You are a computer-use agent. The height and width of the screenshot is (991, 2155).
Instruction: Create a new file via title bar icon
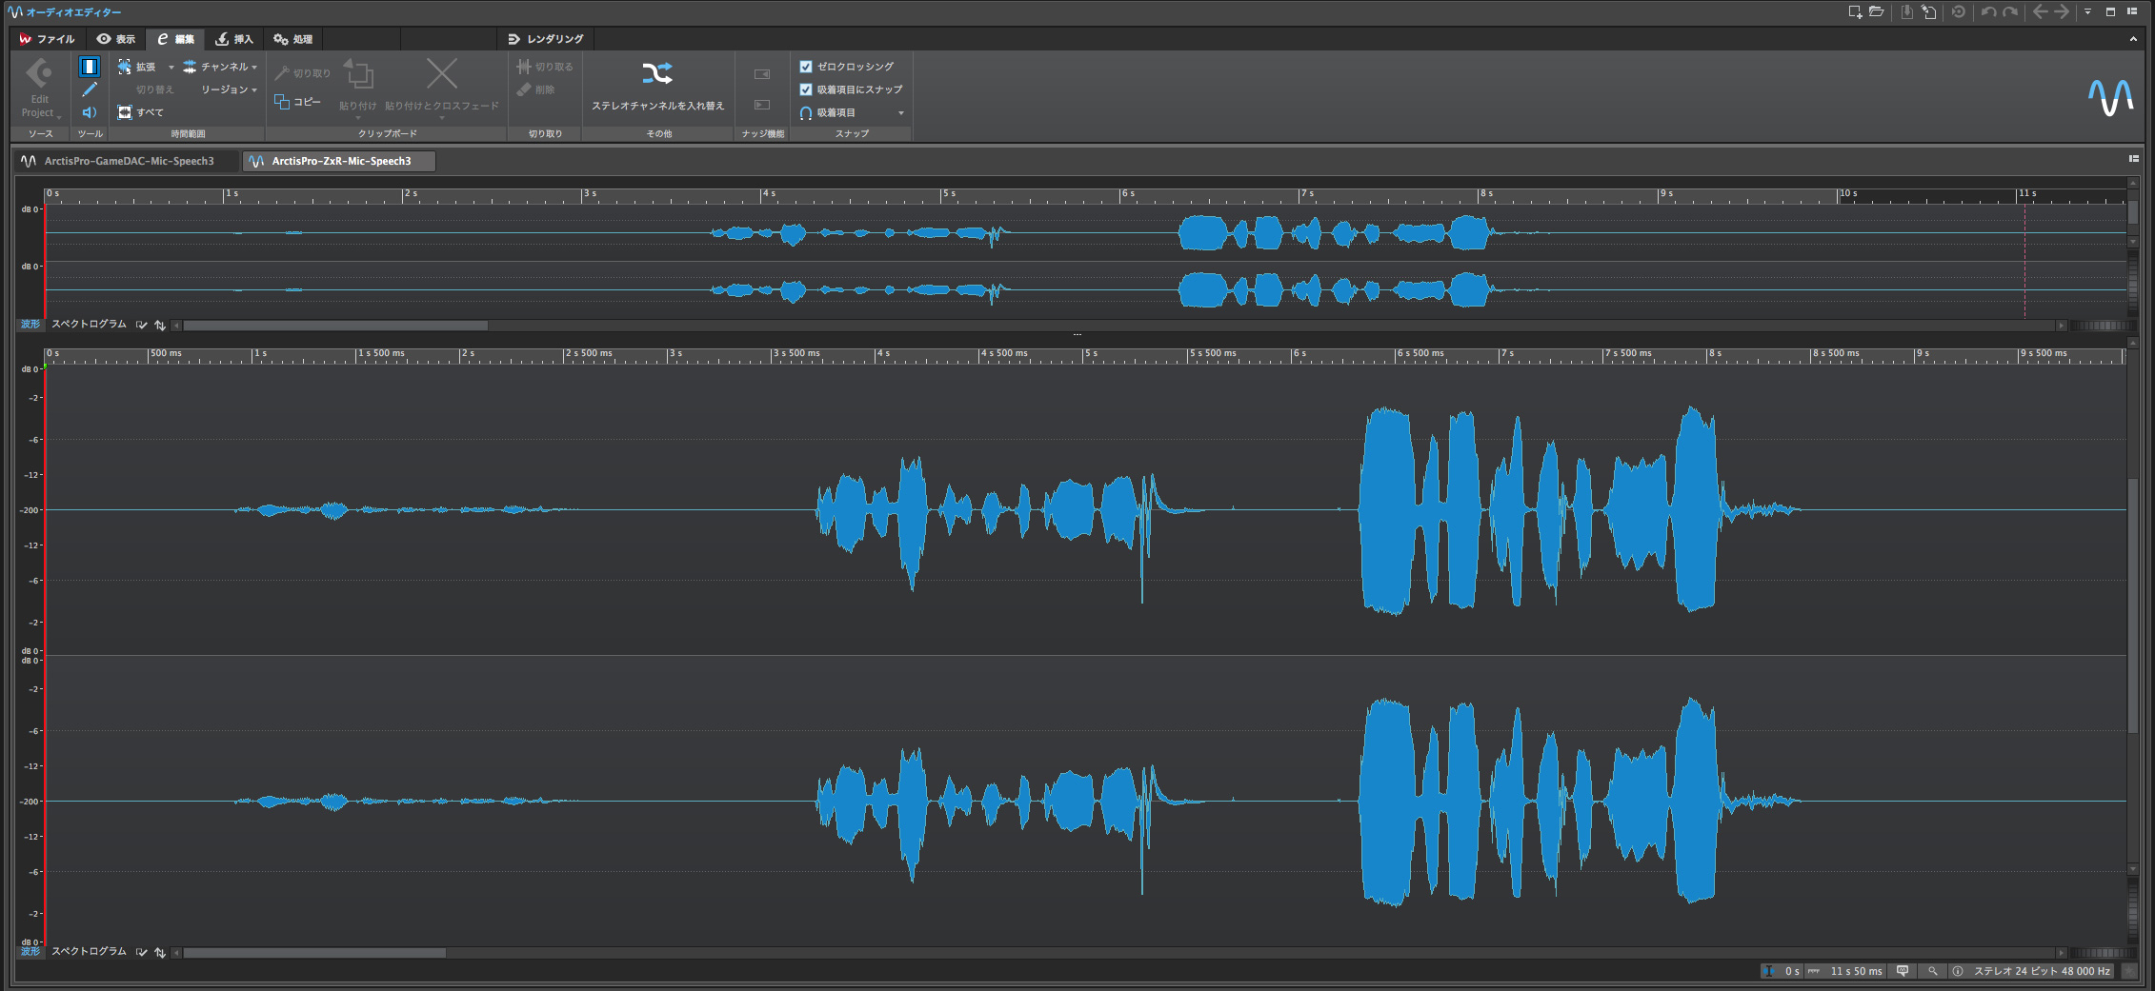(x=1854, y=12)
